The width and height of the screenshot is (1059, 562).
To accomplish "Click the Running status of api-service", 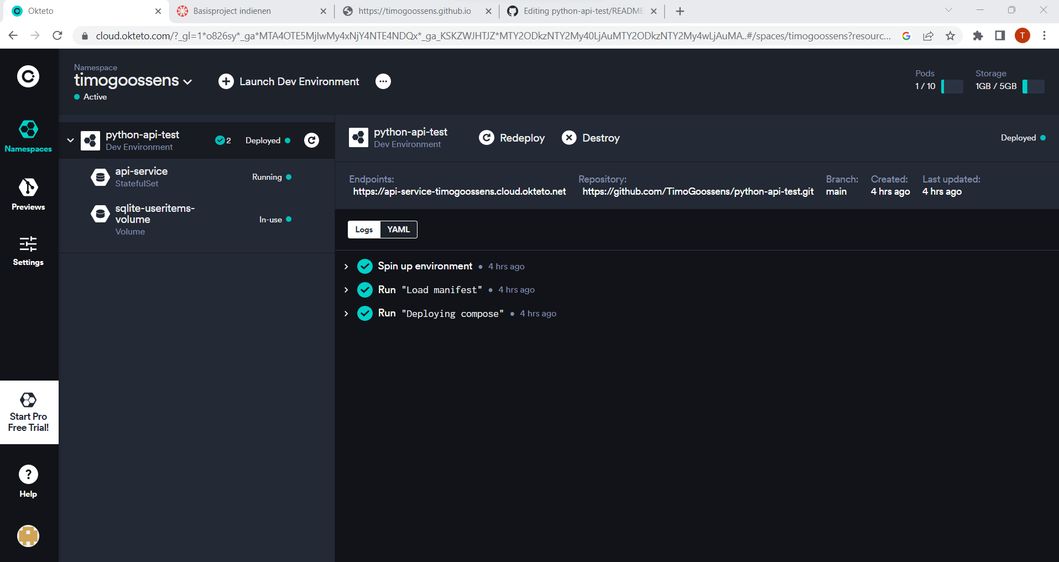I will pyautogui.click(x=272, y=177).
